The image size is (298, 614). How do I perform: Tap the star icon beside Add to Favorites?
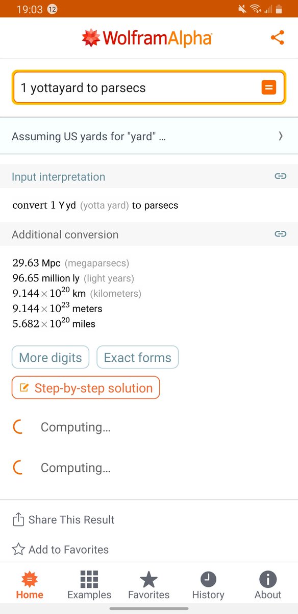[x=18, y=550]
